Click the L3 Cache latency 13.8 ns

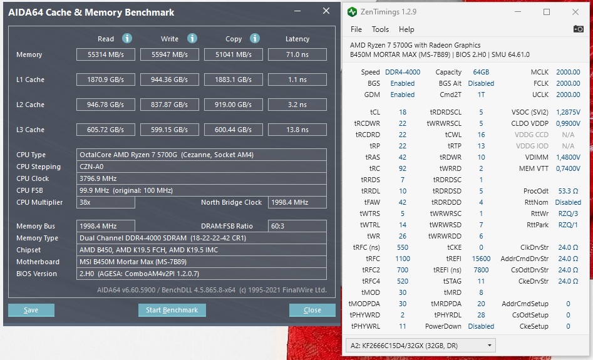coord(297,130)
